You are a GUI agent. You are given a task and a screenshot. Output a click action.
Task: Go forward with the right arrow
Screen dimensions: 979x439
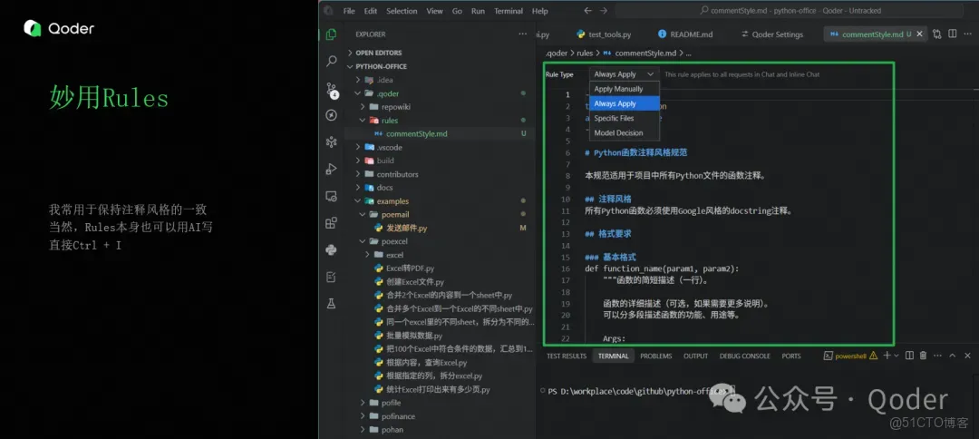coord(603,11)
